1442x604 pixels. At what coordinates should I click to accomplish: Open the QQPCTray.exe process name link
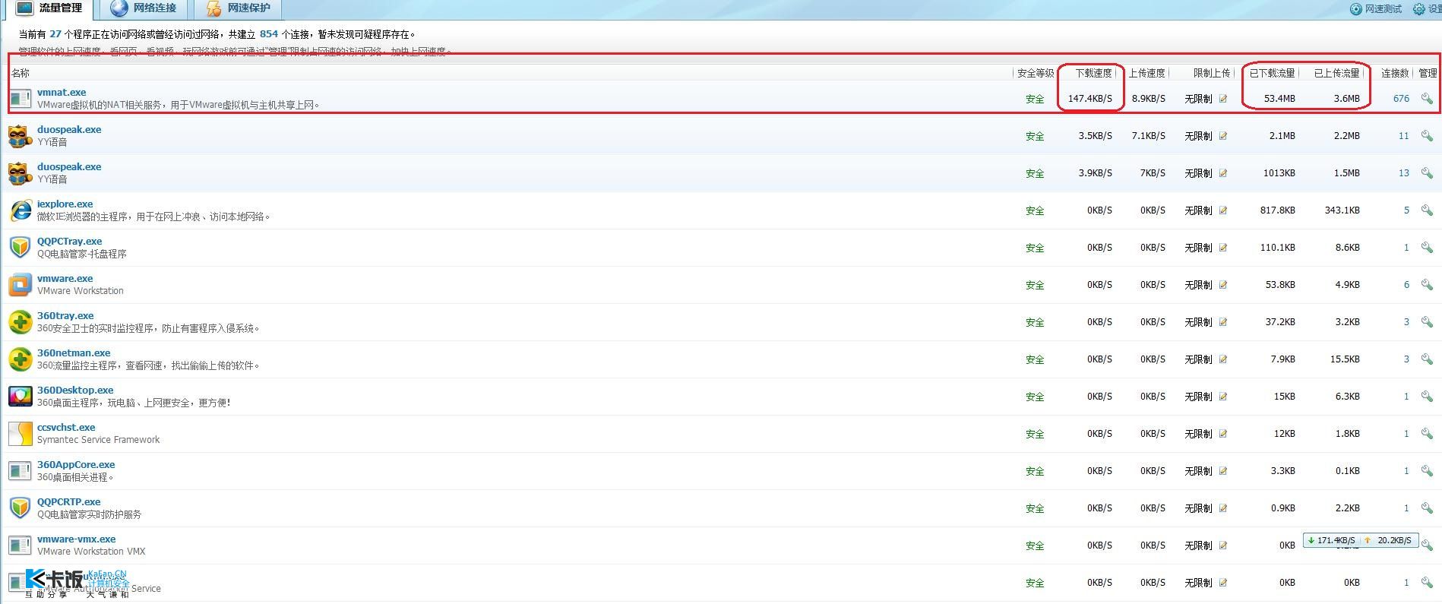pyautogui.click(x=69, y=241)
